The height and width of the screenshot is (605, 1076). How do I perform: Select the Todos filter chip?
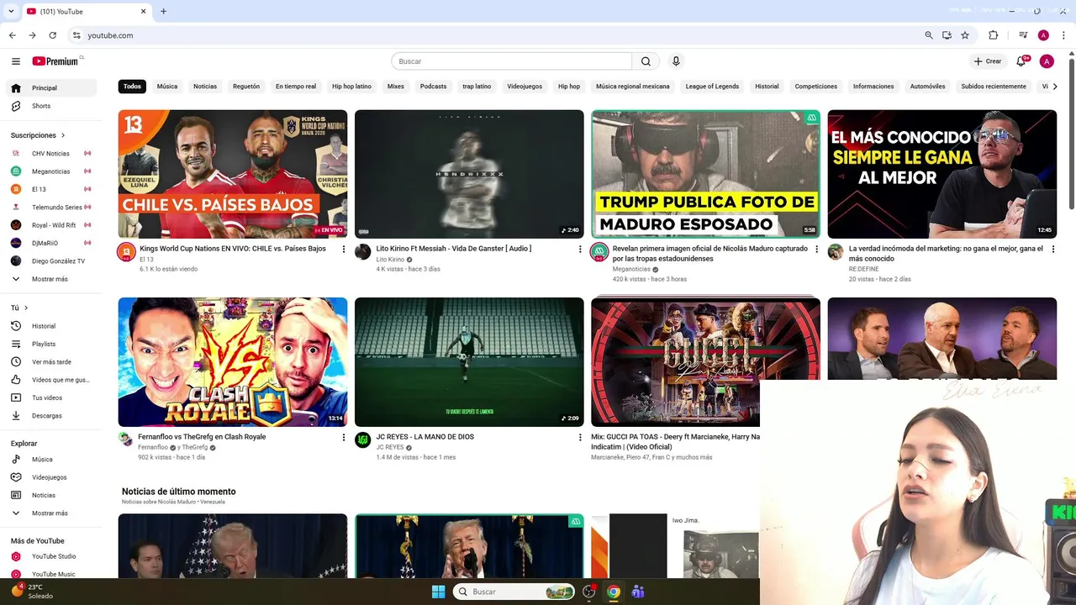(x=132, y=87)
